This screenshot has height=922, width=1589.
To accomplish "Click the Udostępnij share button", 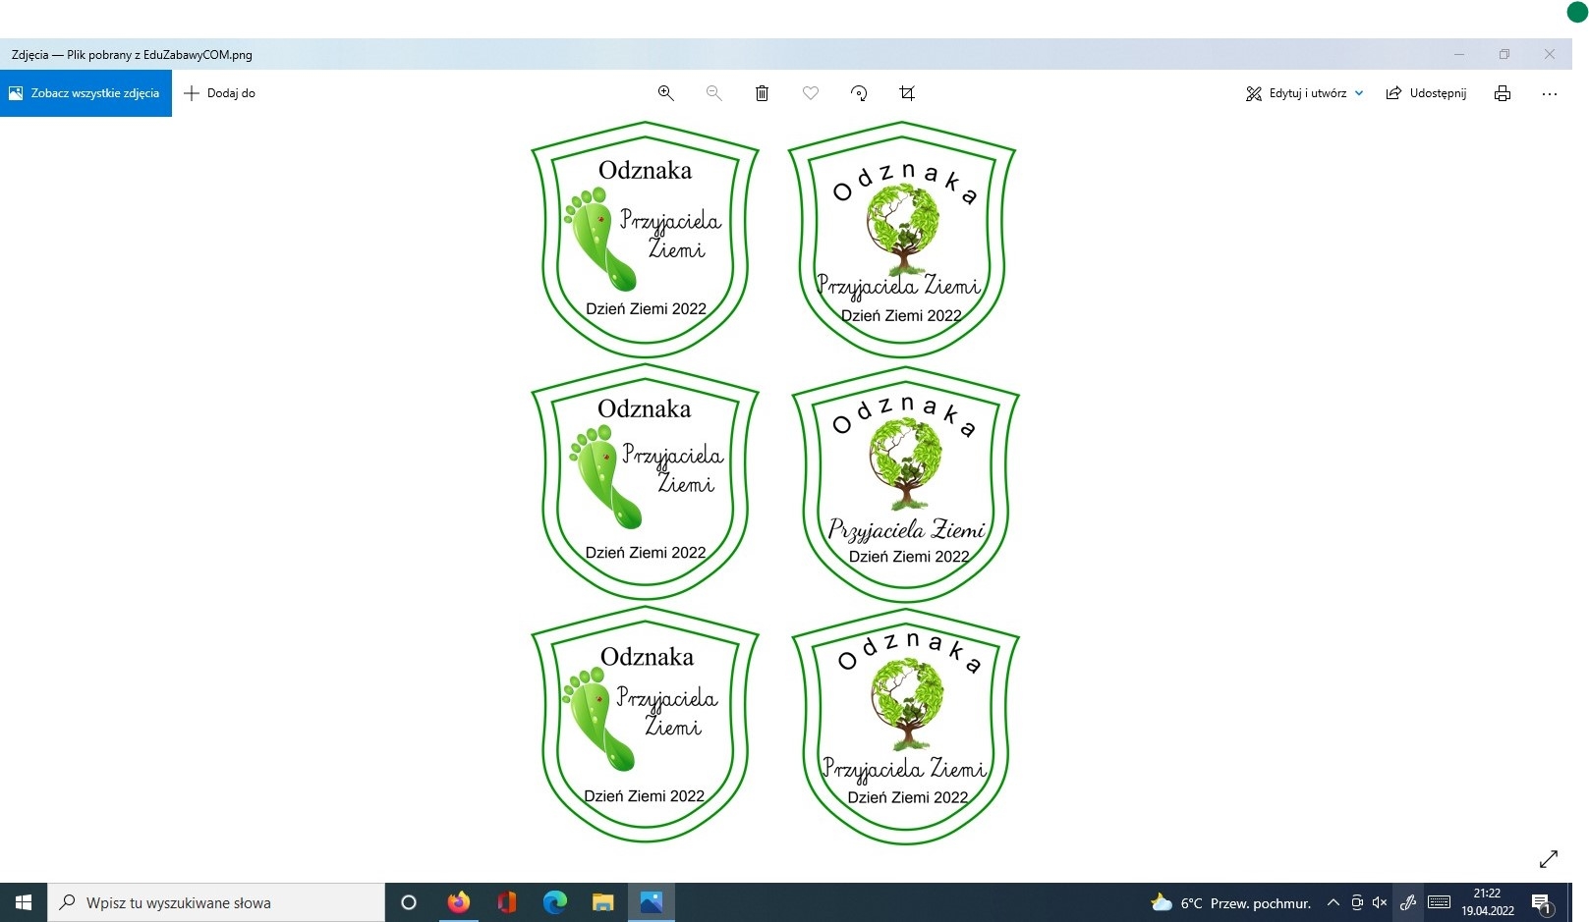I will point(1426,93).
